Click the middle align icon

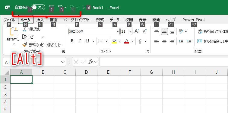[164, 31]
